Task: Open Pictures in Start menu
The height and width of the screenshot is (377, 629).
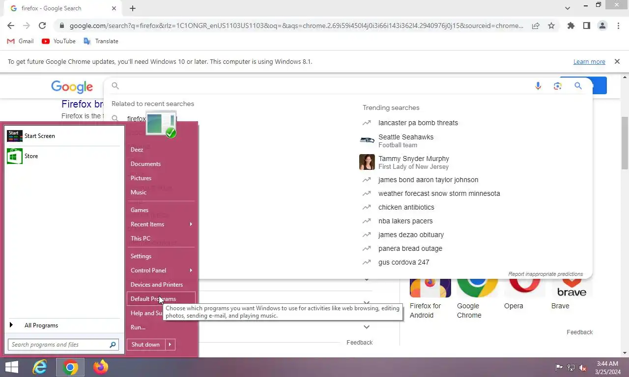Action: [x=141, y=178]
